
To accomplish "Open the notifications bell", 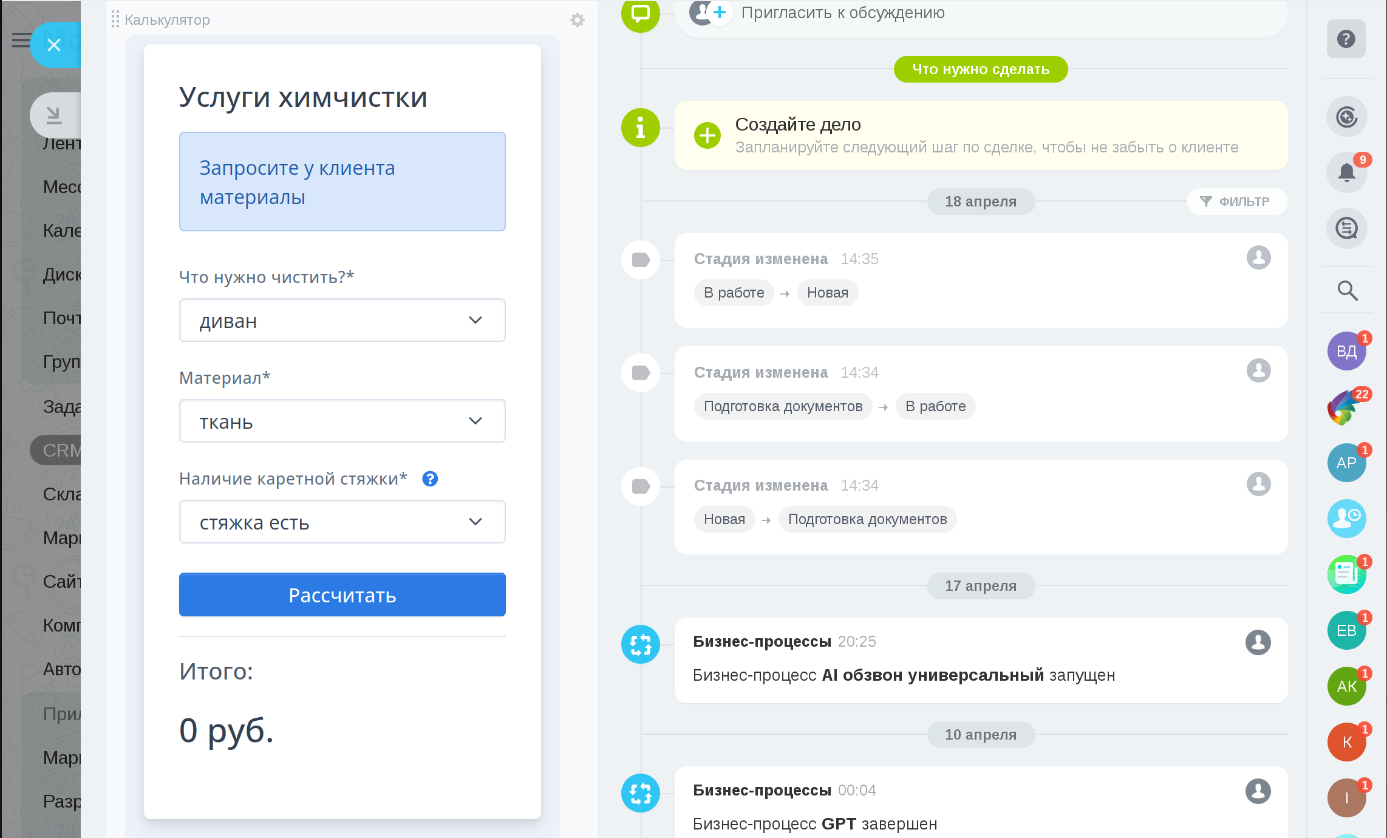I will [1346, 173].
